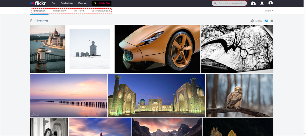Open the church spire purple sky photo
The image size is (306, 136).
[x=100, y=127]
